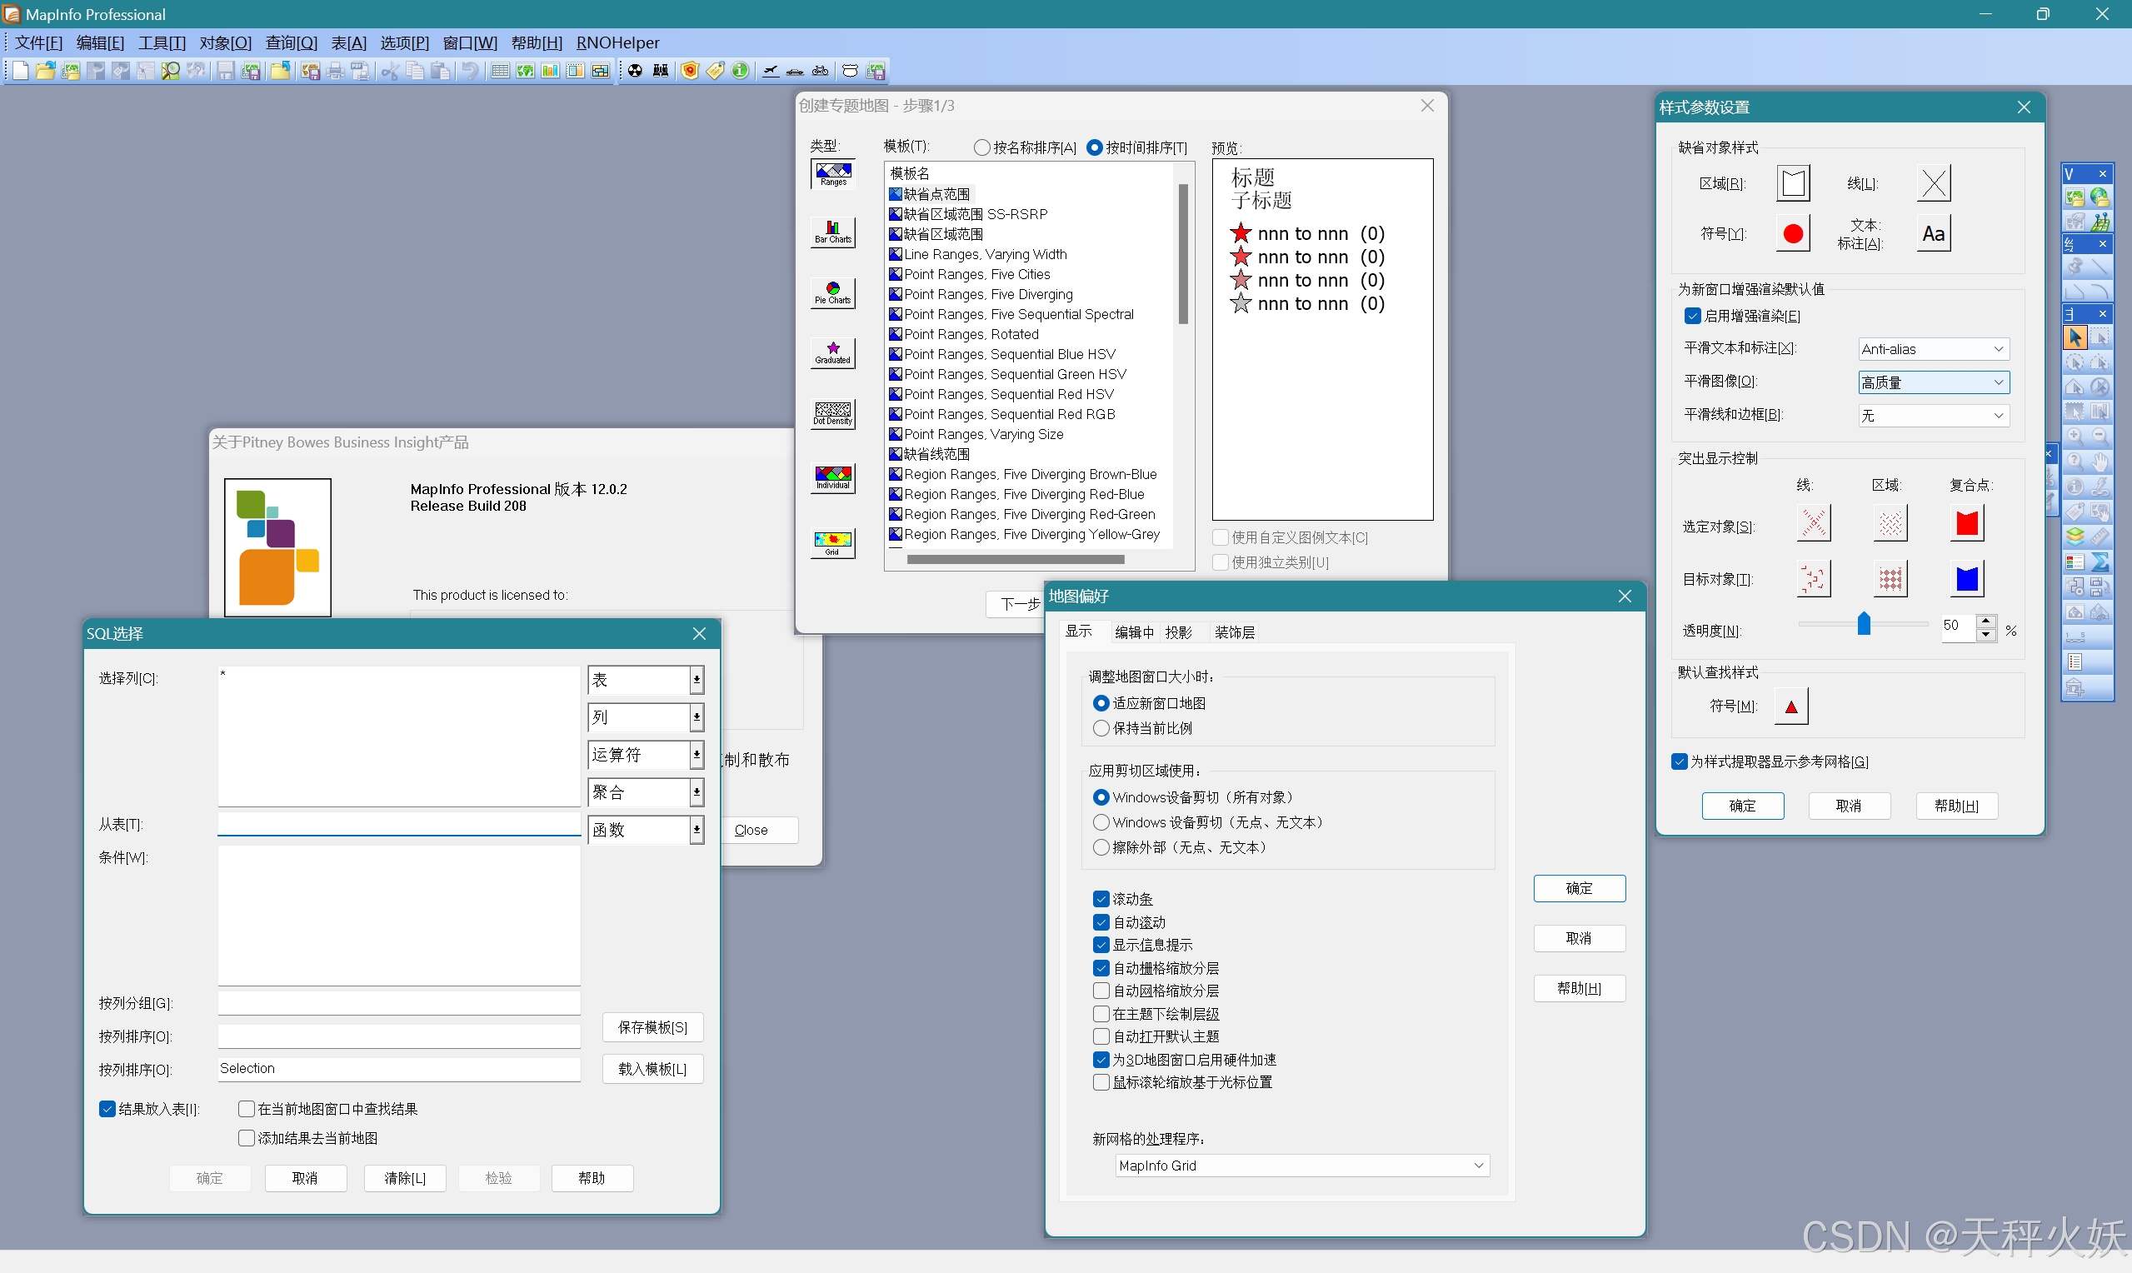
Task: Open the Anti-alias smoothing dropdown
Action: (x=1933, y=349)
